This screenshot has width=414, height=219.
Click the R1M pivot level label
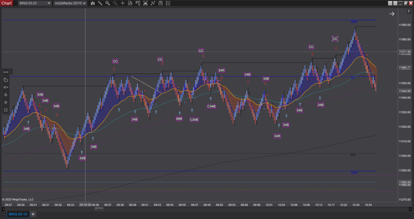coord(354,173)
